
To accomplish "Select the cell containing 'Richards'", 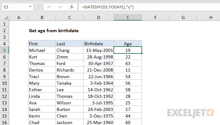I will 69,70.
